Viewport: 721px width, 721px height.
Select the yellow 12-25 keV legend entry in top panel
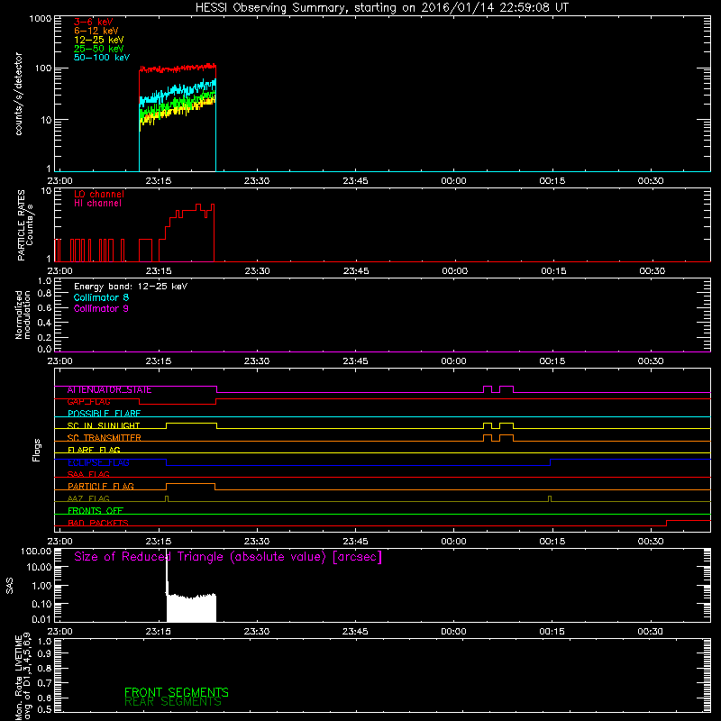point(99,40)
